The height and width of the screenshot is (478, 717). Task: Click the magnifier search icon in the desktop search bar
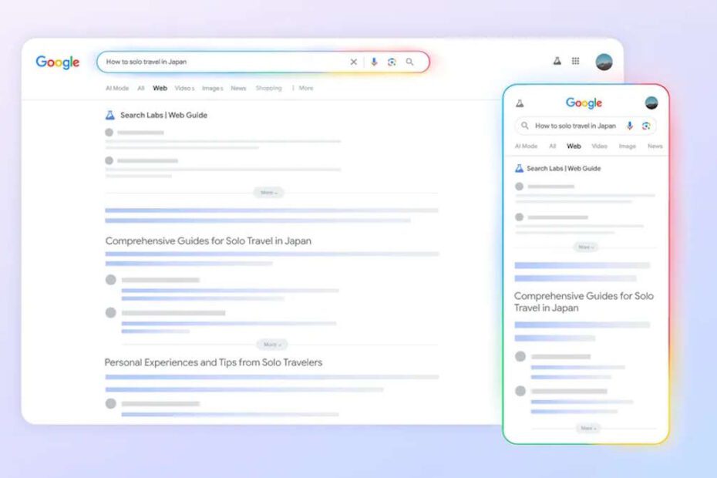(410, 62)
